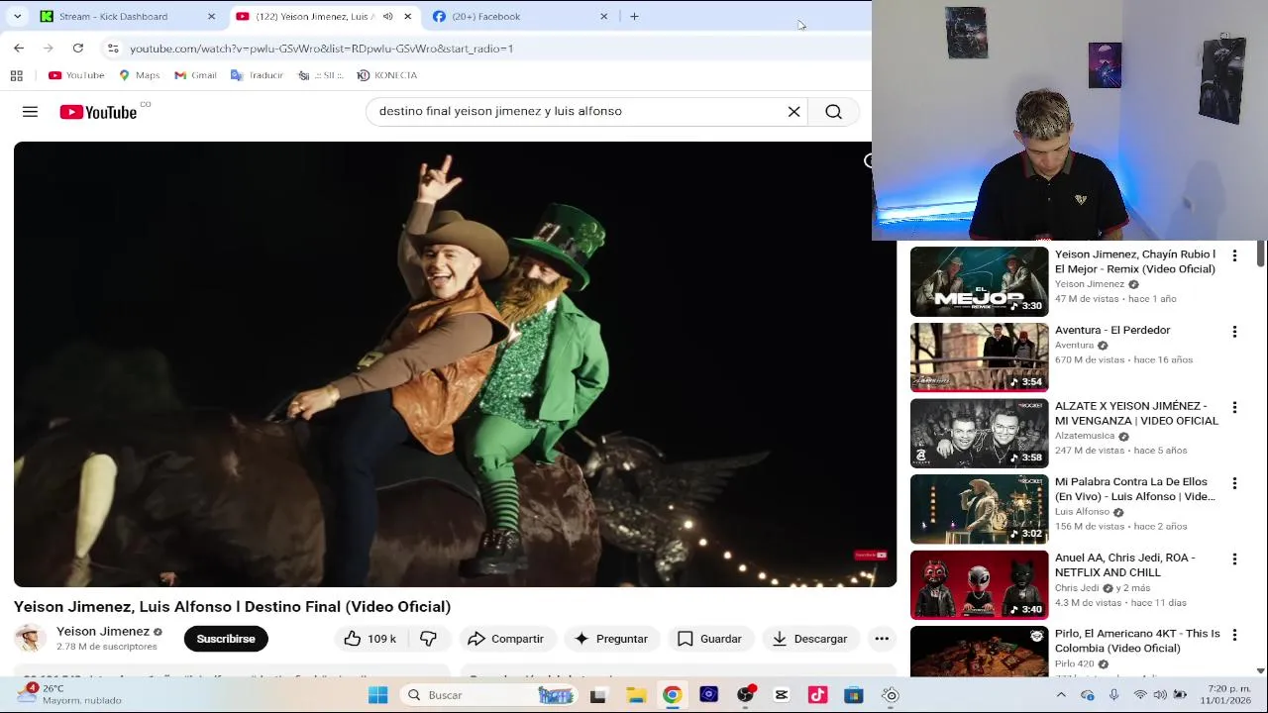Open Aventura El Perdedor thumbnail
This screenshot has height=713, width=1268.
point(979,357)
